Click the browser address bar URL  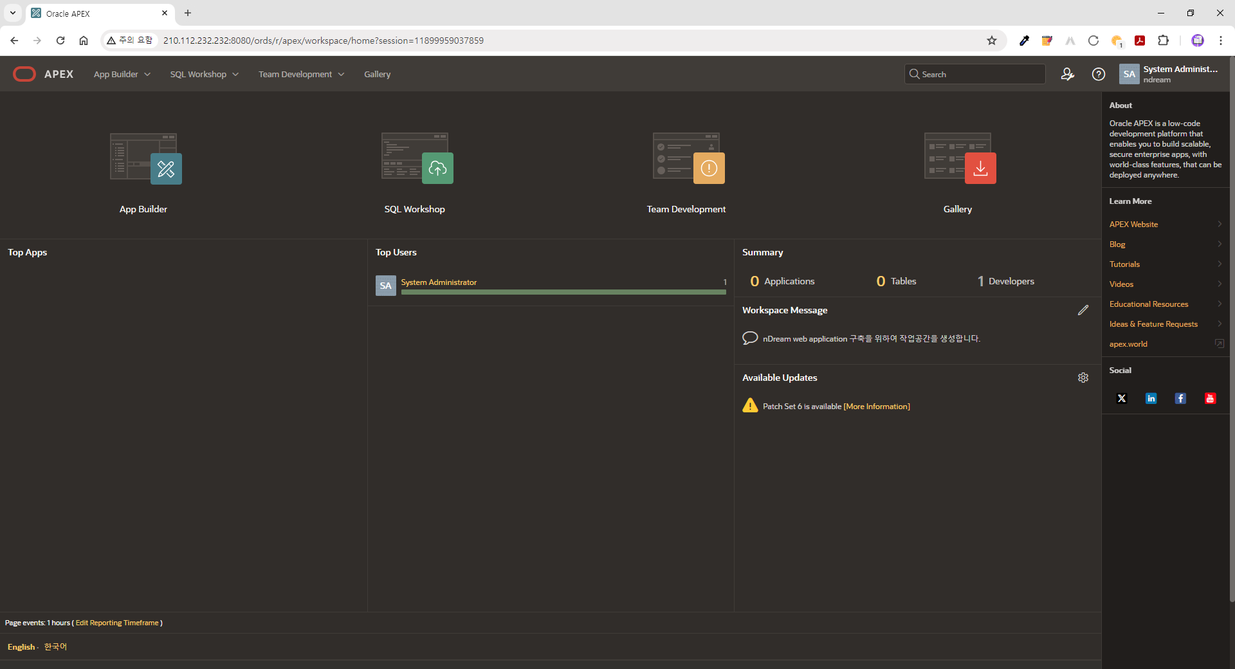click(x=323, y=41)
